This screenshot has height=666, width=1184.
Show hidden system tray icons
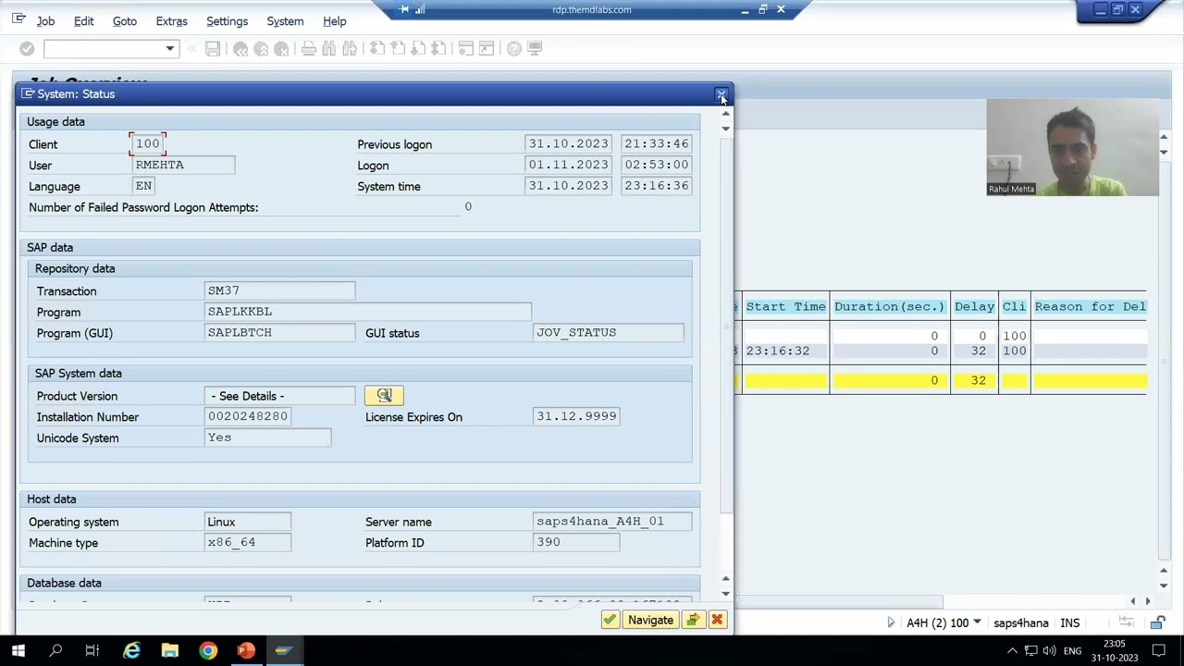[x=1012, y=651]
